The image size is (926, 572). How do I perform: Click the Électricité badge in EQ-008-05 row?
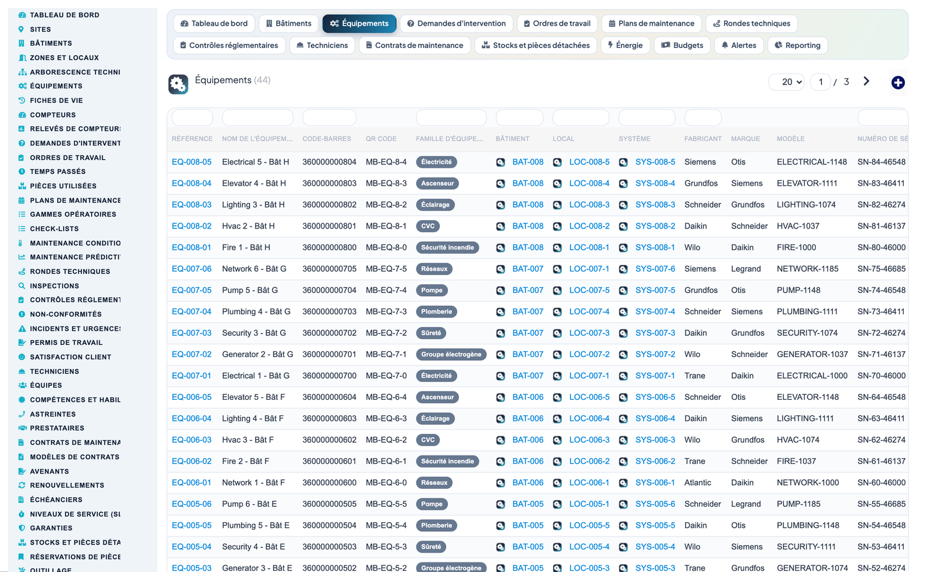[436, 163]
